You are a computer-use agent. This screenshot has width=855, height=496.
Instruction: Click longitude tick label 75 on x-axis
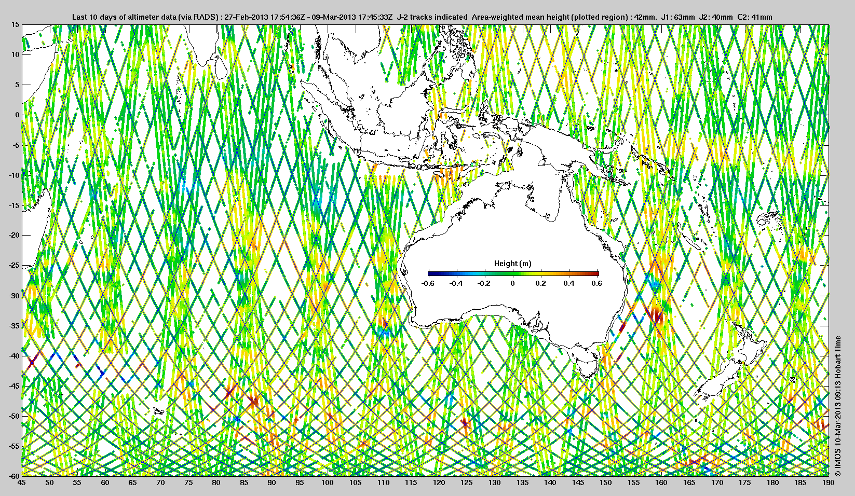(x=188, y=483)
